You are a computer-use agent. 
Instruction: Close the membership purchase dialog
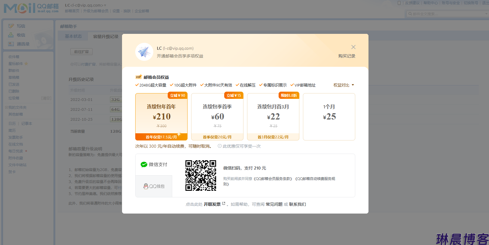point(353,47)
